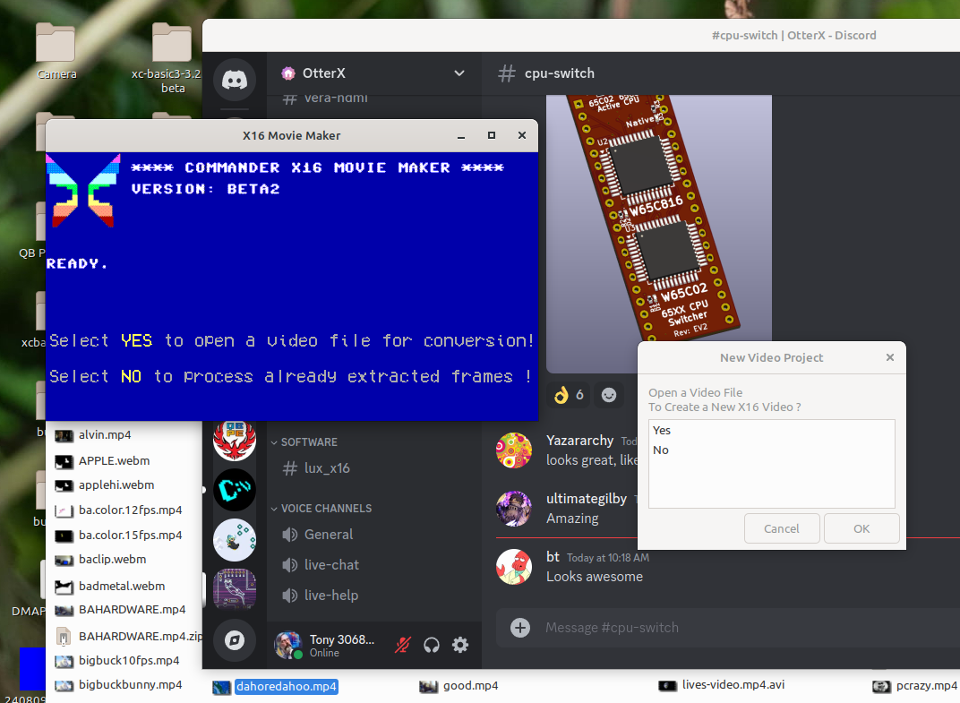
Task: Select pcrazy.mp4 file
Action: [914, 686]
